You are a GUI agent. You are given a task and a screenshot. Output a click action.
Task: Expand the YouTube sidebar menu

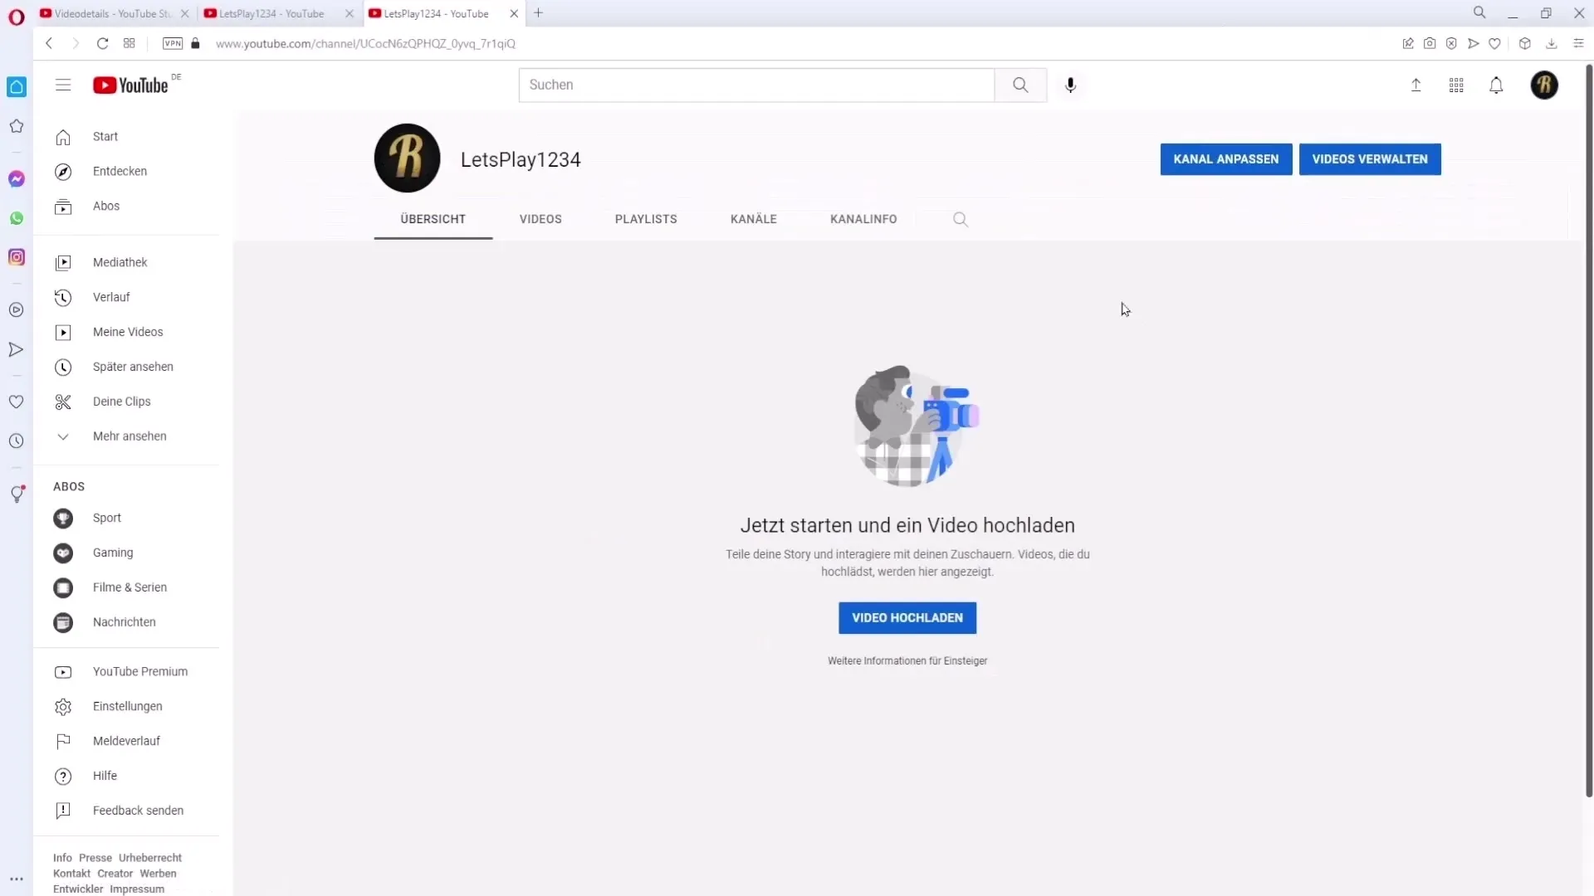[x=62, y=85]
